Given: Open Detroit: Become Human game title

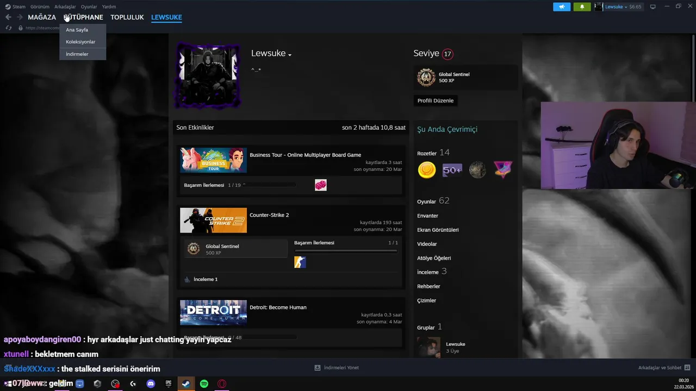Looking at the screenshot, I should tap(278, 307).
